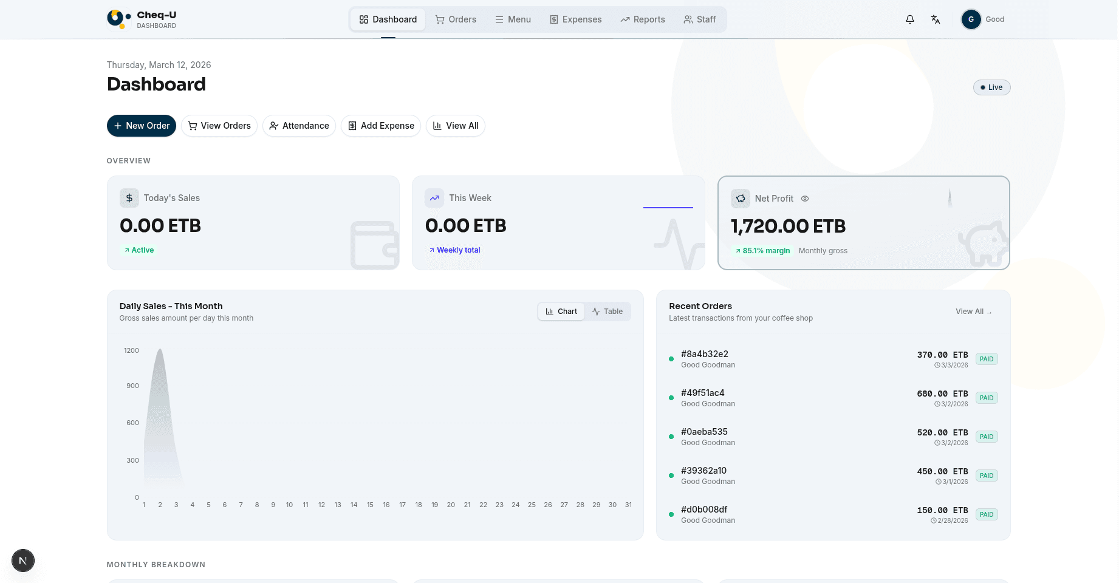
Task: Open the Staff tab
Action: pos(700,19)
